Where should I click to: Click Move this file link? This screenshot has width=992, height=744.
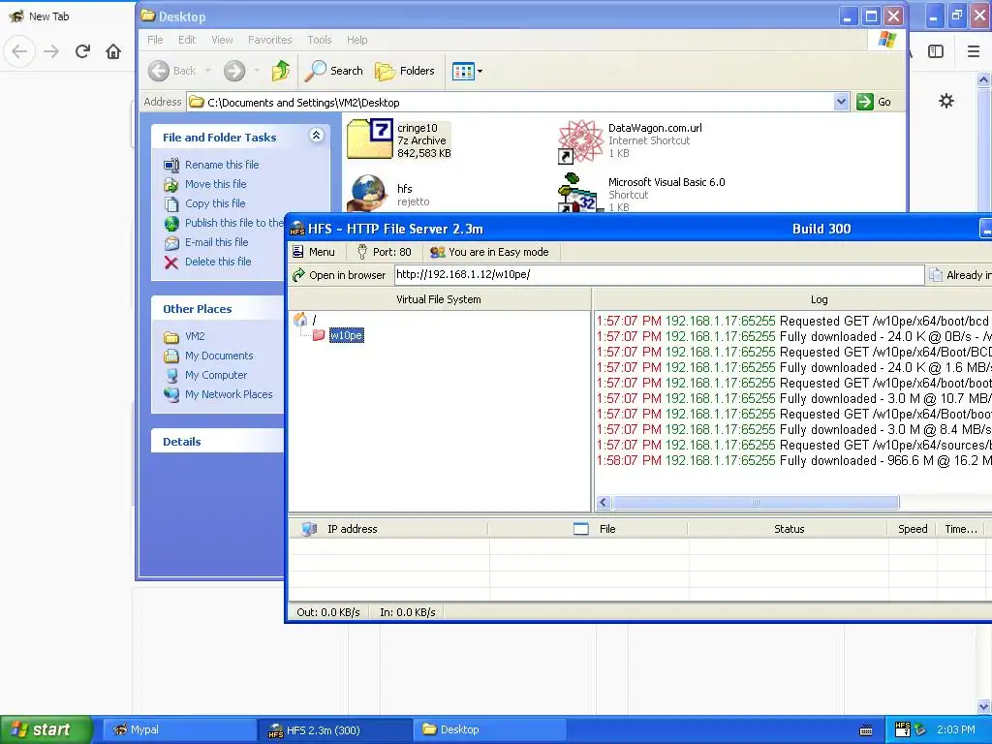(216, 184)
